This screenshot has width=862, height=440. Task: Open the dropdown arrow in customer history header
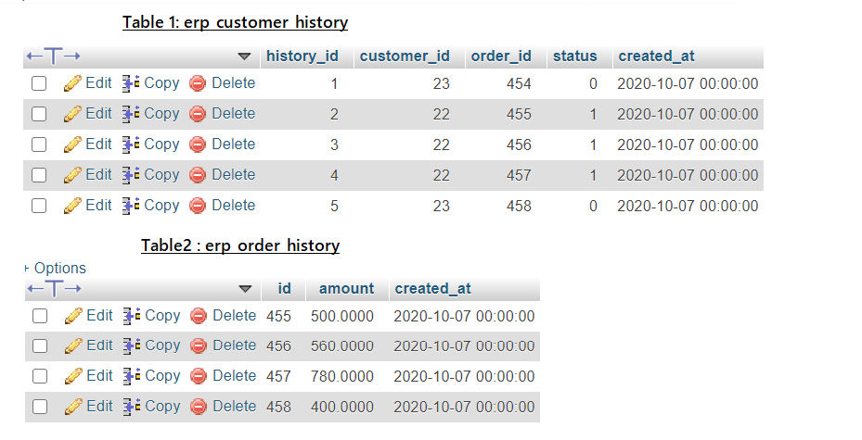(245, 57)
